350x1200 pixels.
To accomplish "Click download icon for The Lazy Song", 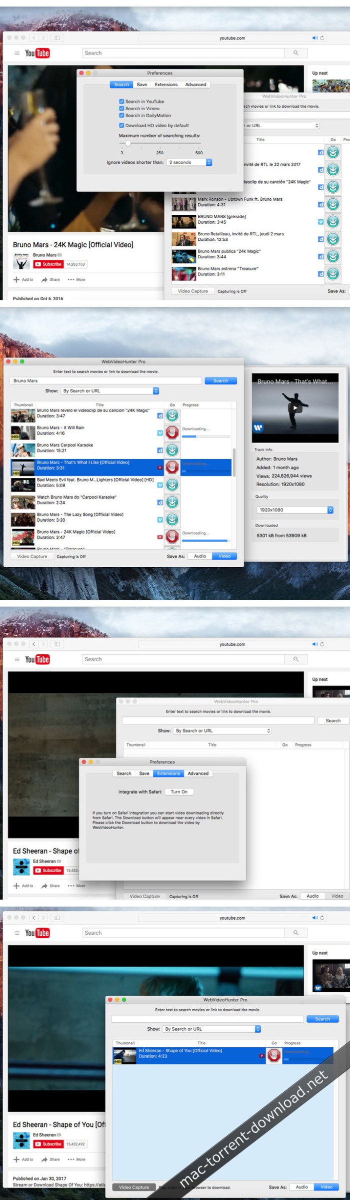I will [172, 519].
